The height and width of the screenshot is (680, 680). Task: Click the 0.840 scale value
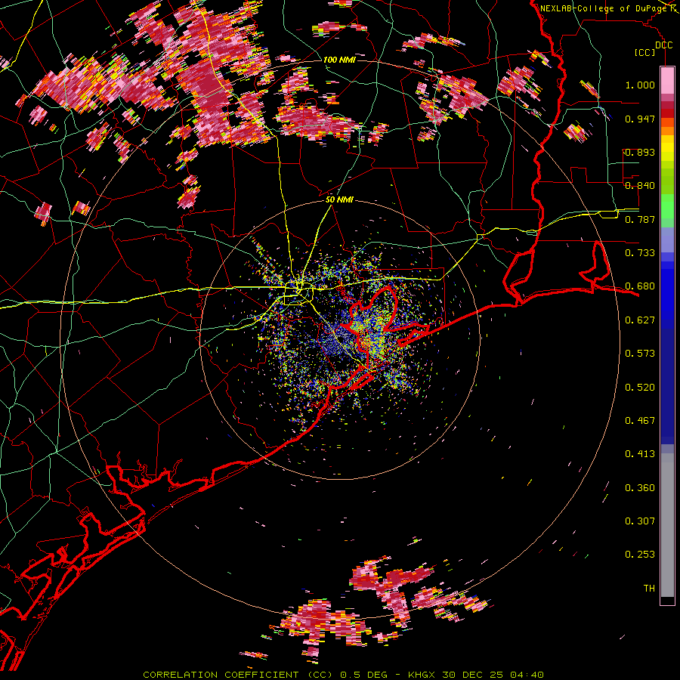tap(640, 186)
